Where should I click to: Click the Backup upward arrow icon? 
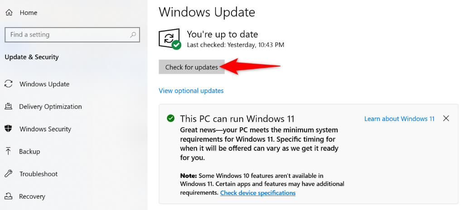[x=9, y=151]
